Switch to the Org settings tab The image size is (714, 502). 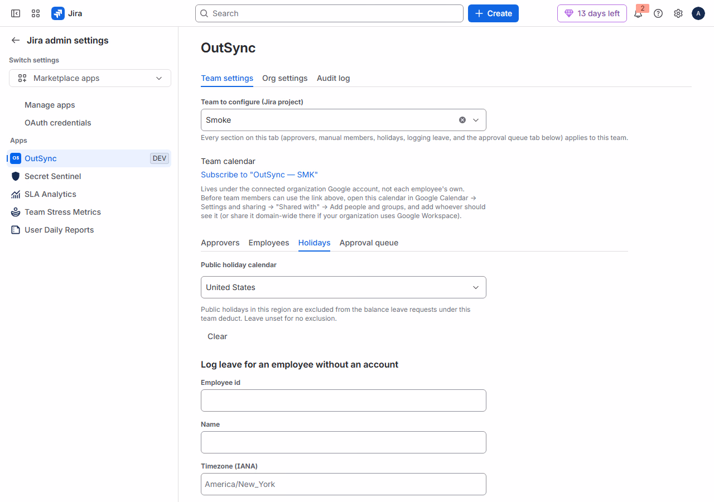[285, 78]
